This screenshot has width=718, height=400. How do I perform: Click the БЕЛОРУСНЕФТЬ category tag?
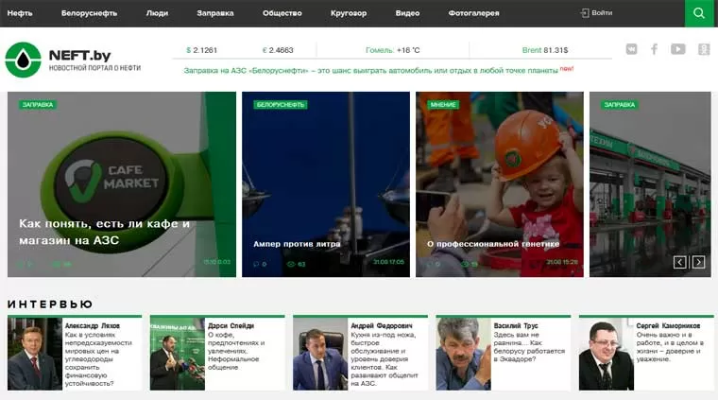point(281,104)
